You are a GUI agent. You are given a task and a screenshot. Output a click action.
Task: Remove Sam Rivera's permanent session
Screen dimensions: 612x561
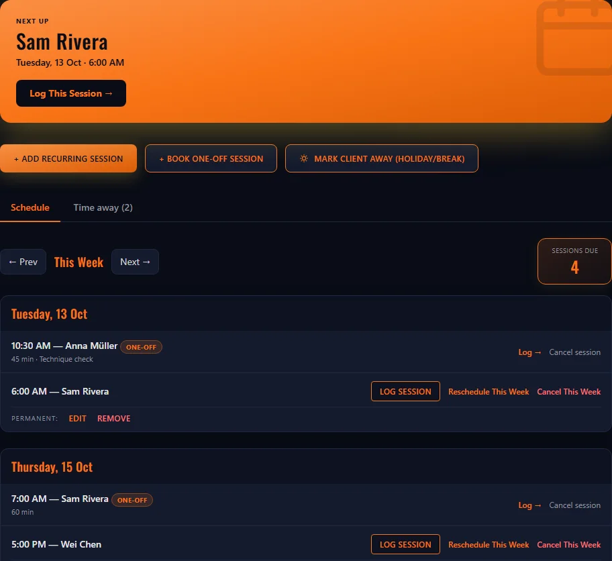(x=114, y=419)
